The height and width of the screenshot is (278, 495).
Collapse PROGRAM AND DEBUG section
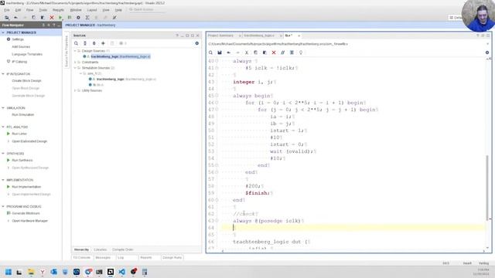click(x=3, y=206)
